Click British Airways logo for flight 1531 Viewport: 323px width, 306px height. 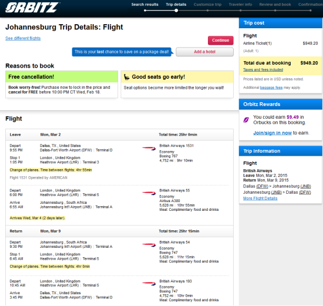(149, 148)
